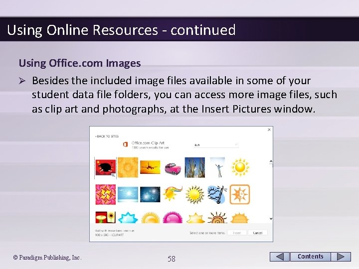Image resolution: width=359 pixels, height=269 pixels.
Task: Select the dark blue starry sparkle image
Action: [x=150, y=194]
